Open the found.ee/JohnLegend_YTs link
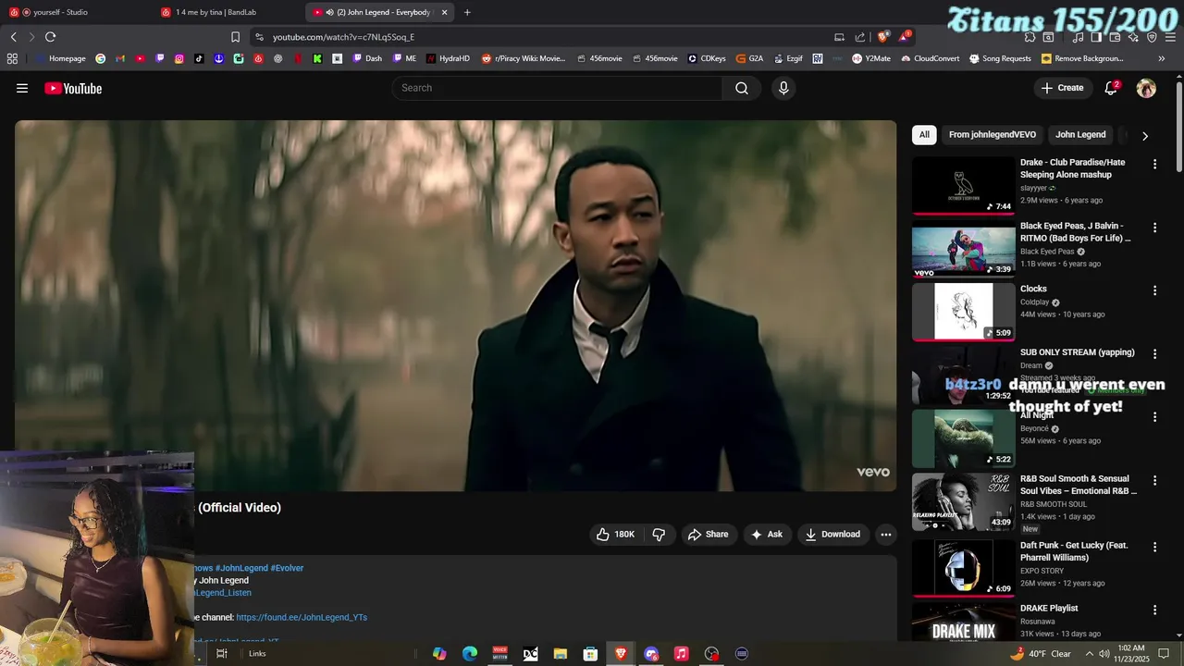Image resolution: width=1184 pixels, height=666 pixels. [302, 617]
